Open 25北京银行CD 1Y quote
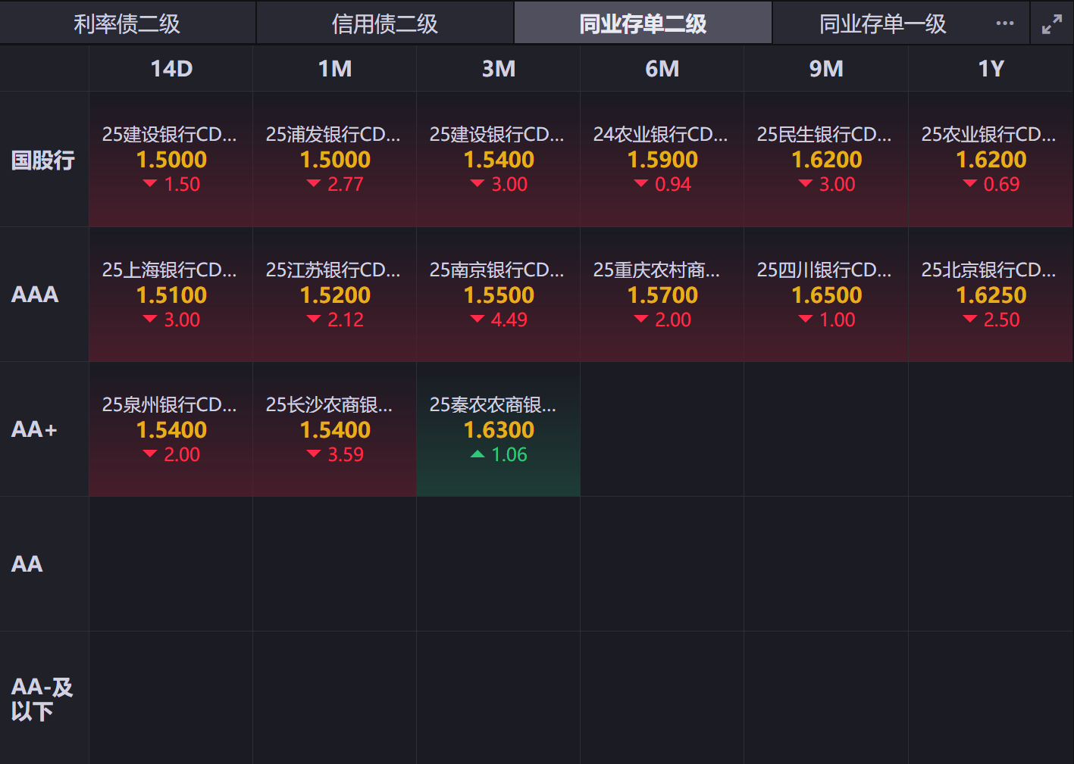 991,295
